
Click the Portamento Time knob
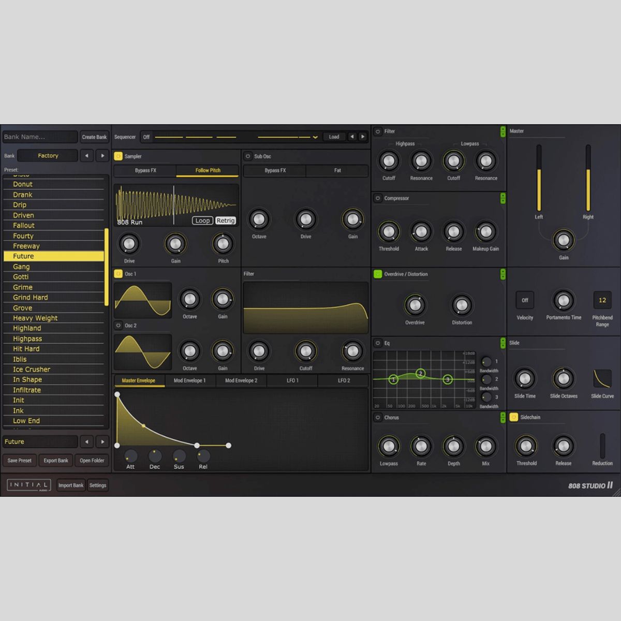pyautogui.click(x=564, y=300)
